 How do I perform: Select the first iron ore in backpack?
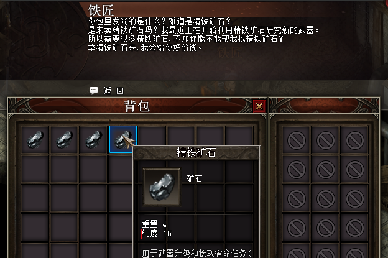tap(35, 139)
